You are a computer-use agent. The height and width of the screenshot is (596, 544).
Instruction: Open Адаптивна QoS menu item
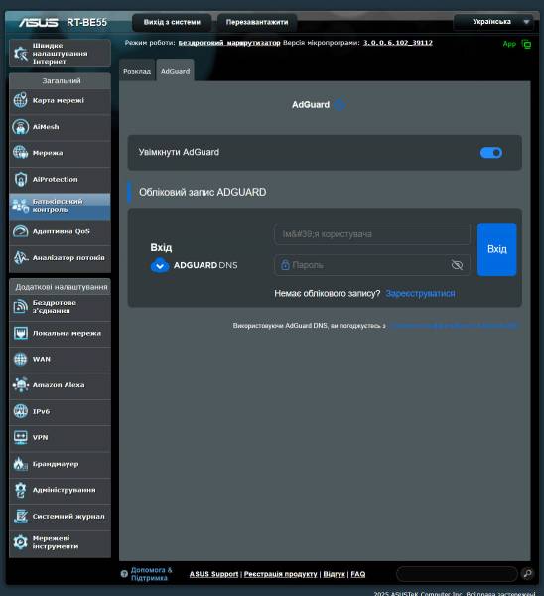(60, 231)
